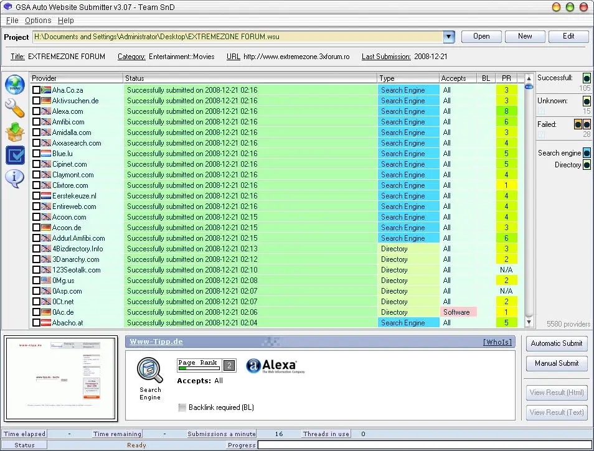Open the File menu
The width and height of the screenshot is (594, 451).
pyautogui.click(x=12, y=21)
